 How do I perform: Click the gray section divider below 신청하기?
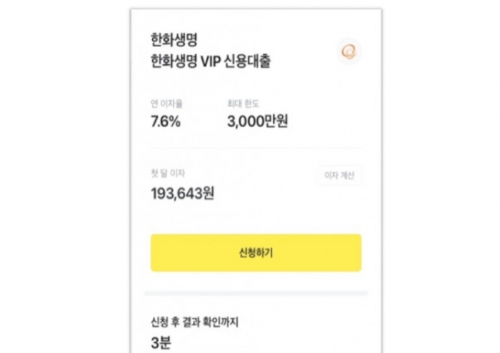click(x=256, y=293)
